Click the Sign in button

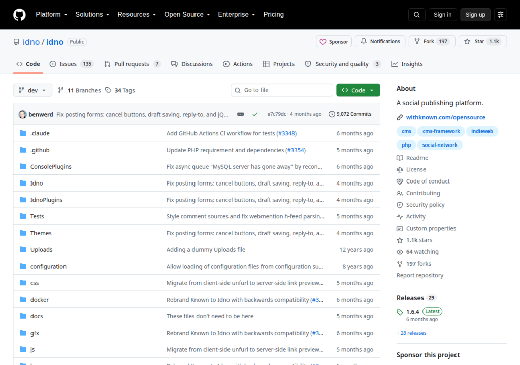(x=442, y=15)
